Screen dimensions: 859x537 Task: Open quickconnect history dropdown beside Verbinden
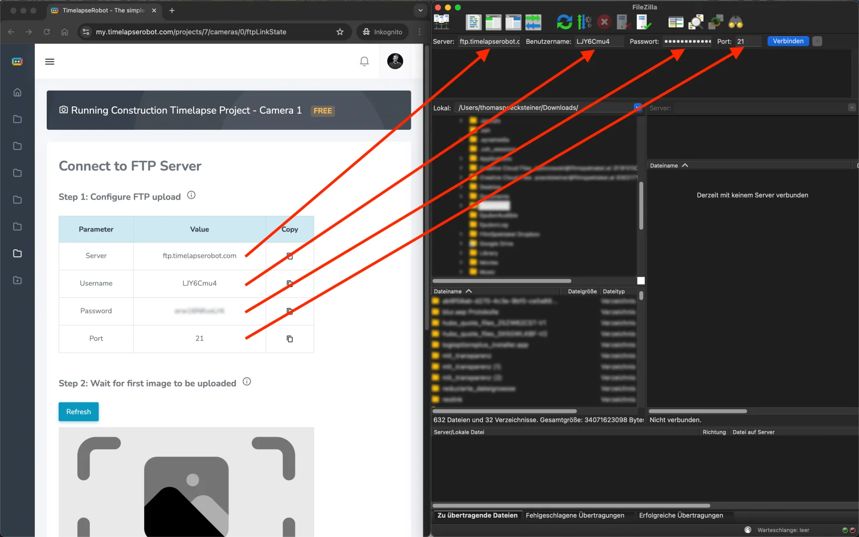pyautogui.click(x=817, y=42)
